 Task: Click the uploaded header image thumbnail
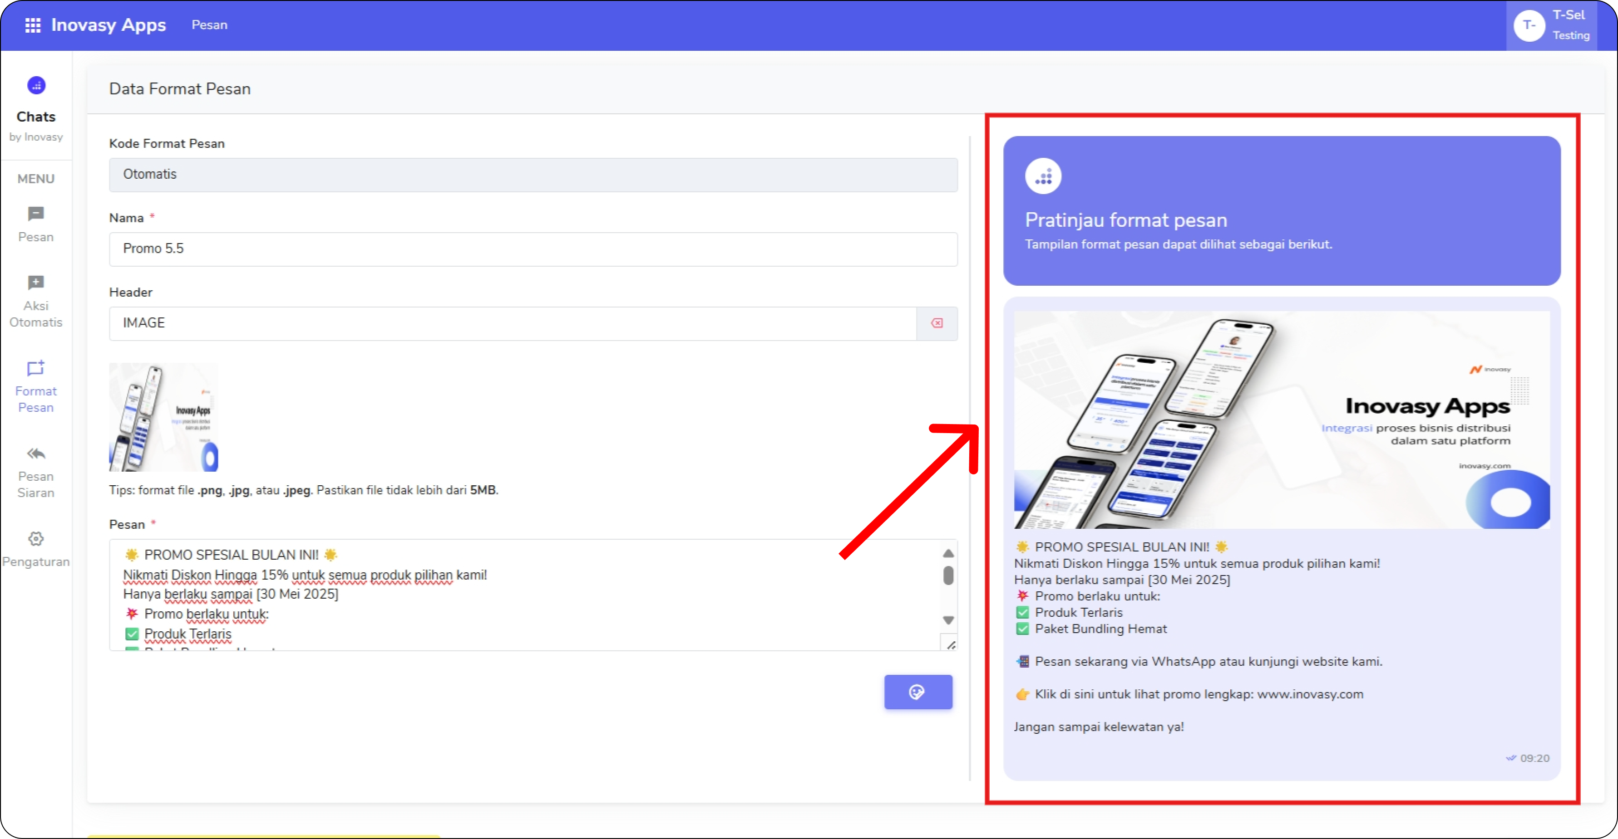pos(163,417)
